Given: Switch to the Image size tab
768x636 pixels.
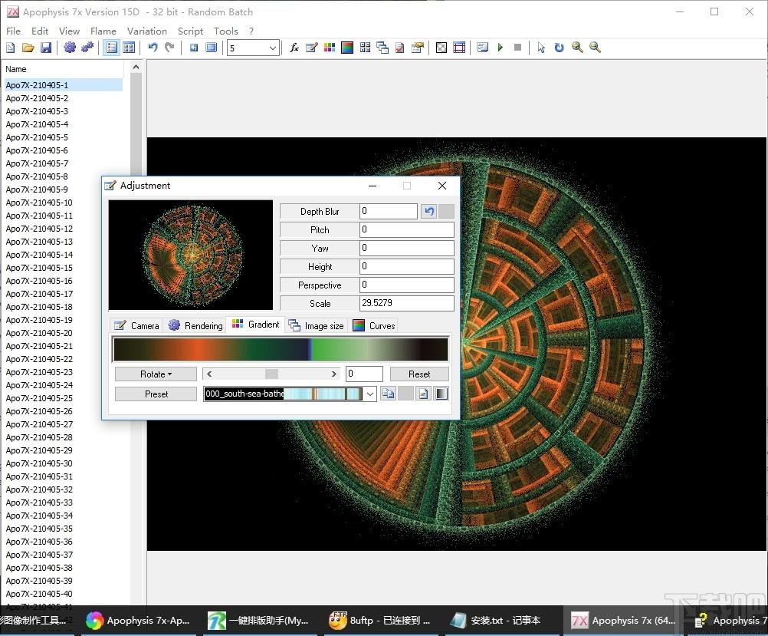Looking at the screenshot, I should pyautogui.click(x=317, y=325).
